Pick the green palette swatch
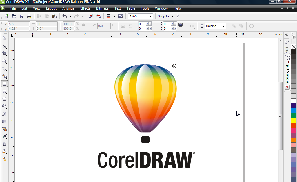Image resolution: width=297 pixels, height=182 pixels. 294,115
